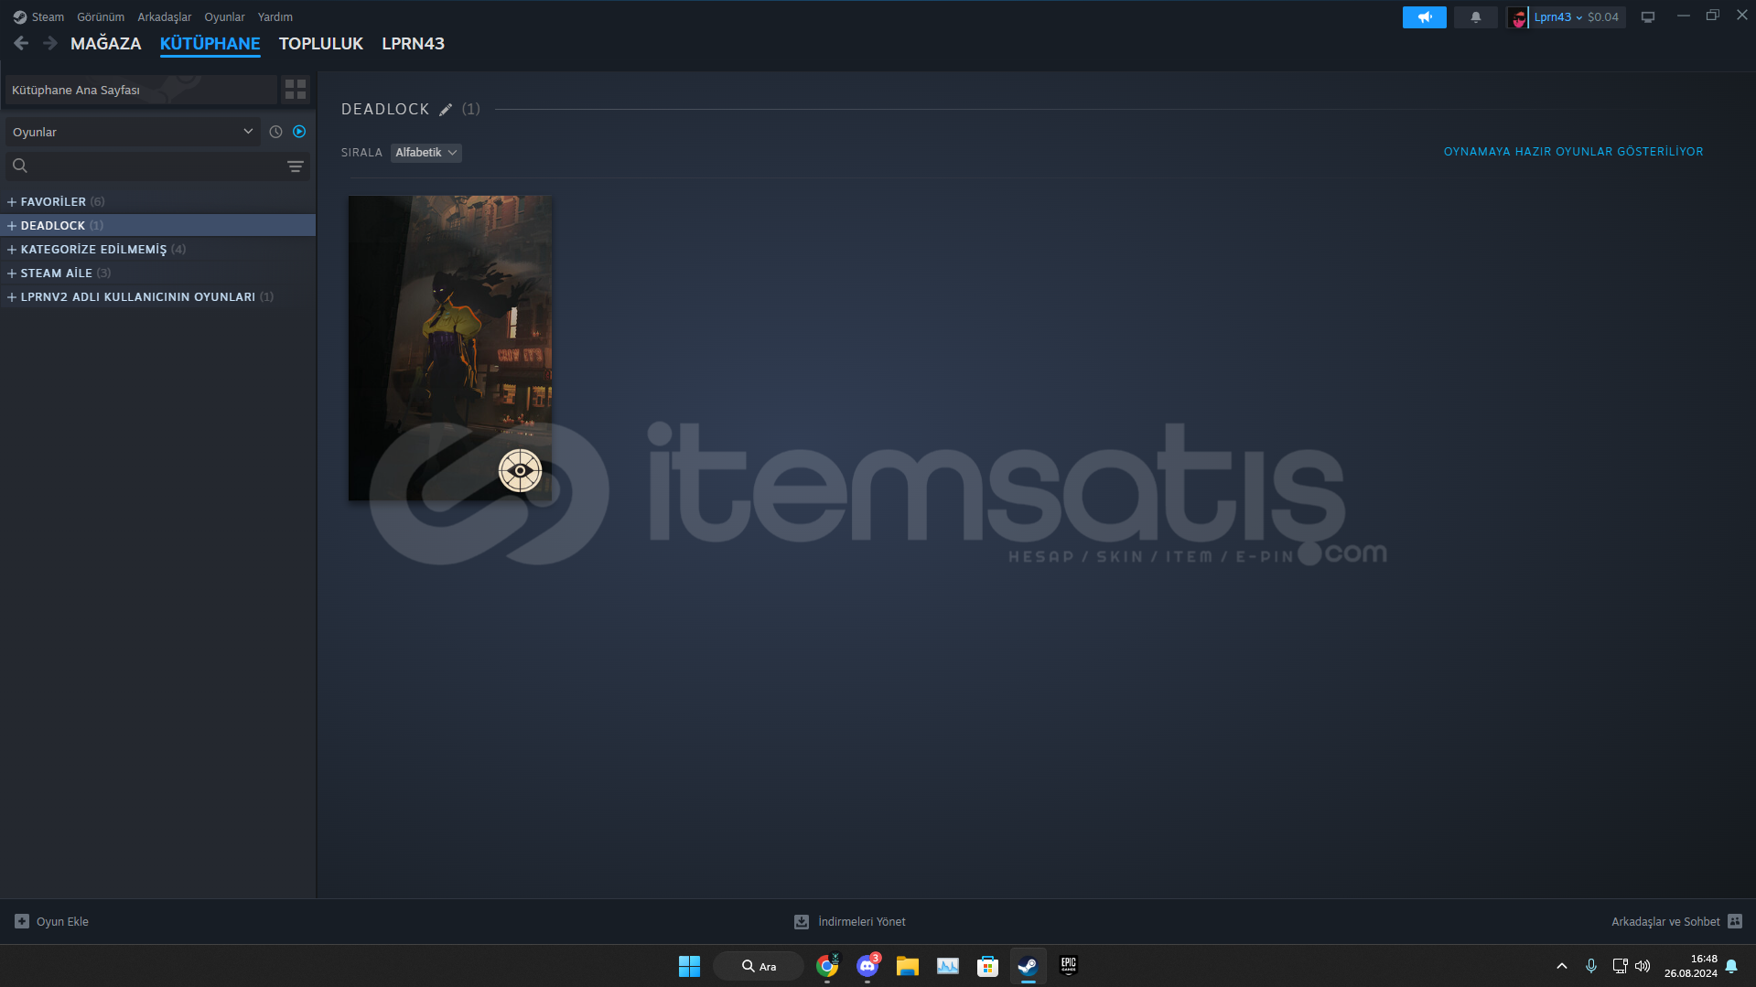Open the MAĞAZA tab
This screenshot has height=987, width=1756.
106,43
